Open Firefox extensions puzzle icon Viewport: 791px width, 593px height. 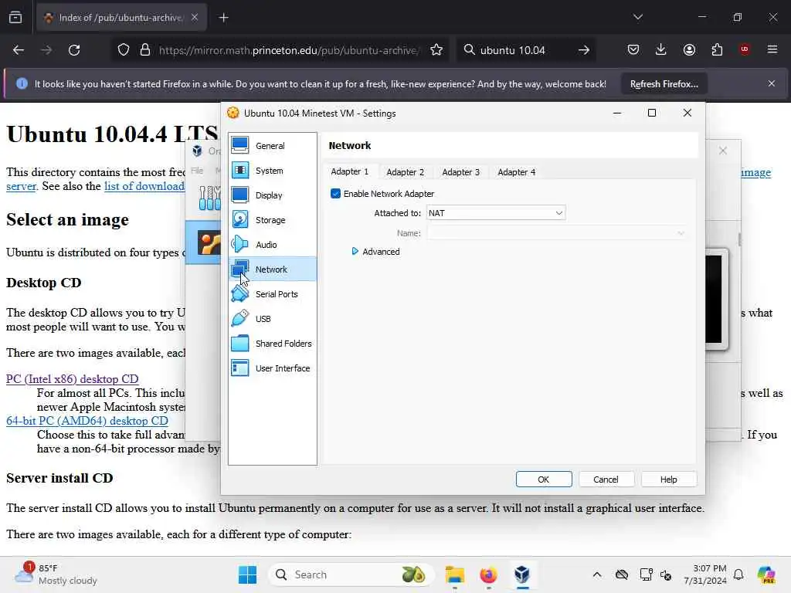click(x=717, y=49)
